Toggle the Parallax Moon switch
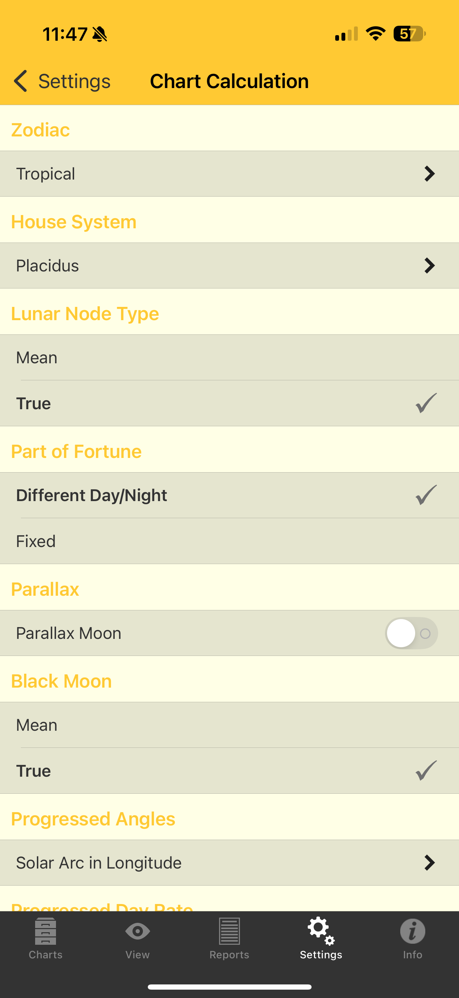Viewport: 459px width, 998px height. pyautogui.click(x=411, y=633)
